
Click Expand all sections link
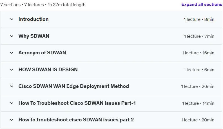202,5
